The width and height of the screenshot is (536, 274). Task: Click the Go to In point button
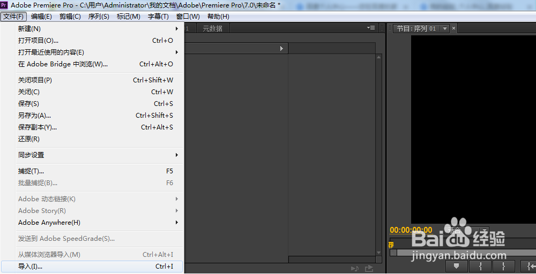click(x=529, y=266)
